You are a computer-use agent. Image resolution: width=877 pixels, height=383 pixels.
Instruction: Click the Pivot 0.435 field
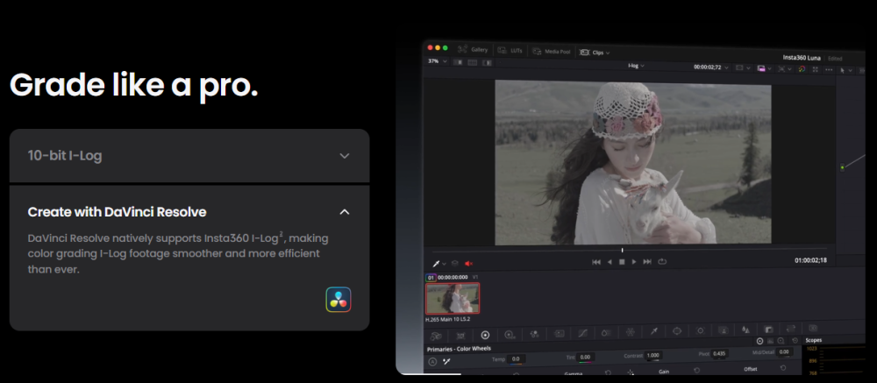coord(719,354)
